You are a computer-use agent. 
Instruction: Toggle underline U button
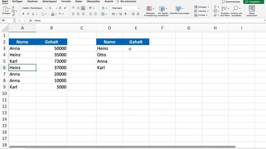click(x=33, y=14)
